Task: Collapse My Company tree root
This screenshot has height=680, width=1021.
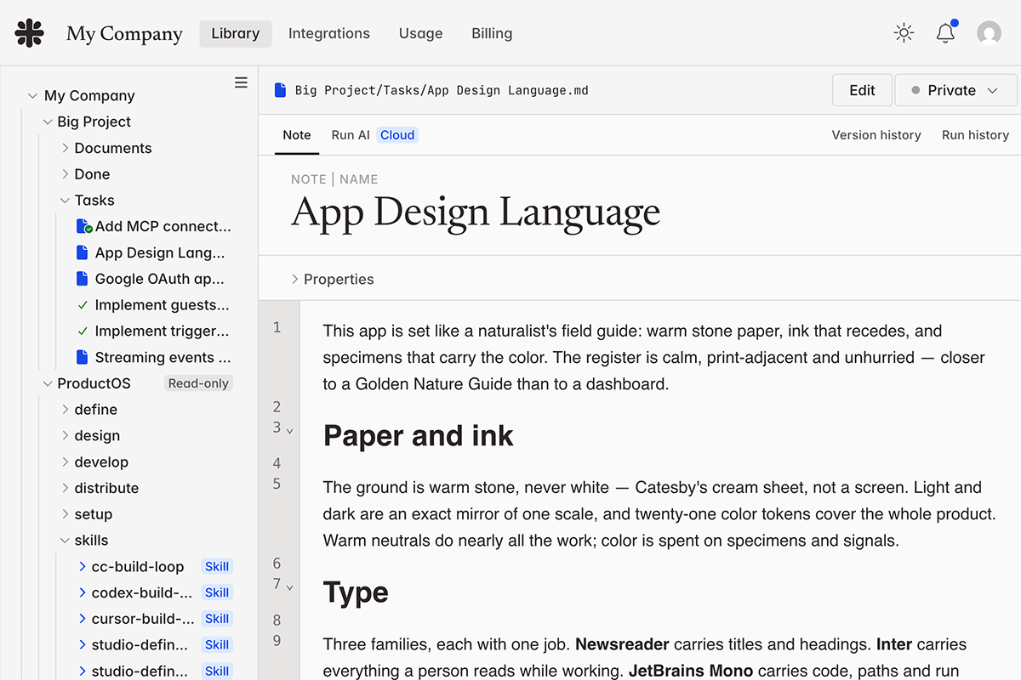Action: point(32,96)
